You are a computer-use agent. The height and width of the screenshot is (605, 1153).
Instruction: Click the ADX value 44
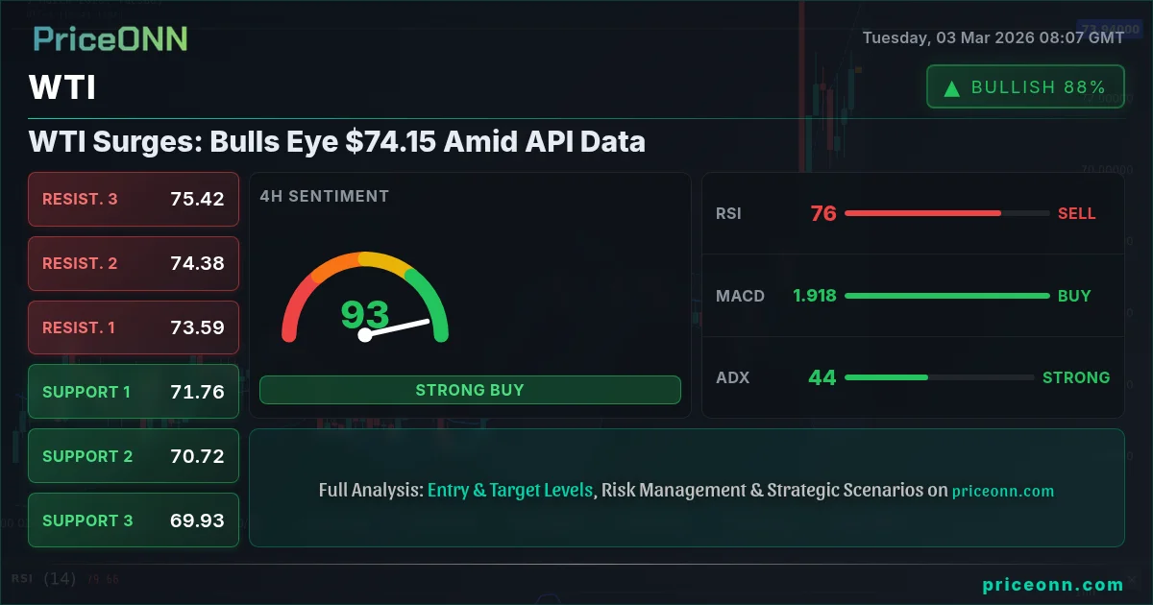point(822,377)
